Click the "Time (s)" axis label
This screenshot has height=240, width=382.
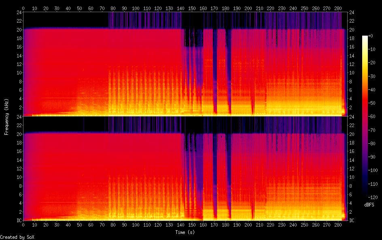pos(185,232)
